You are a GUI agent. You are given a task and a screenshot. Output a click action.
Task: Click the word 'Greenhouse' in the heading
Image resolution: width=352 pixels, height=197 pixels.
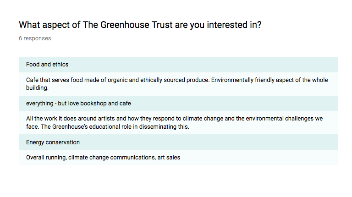coord(125,25)
